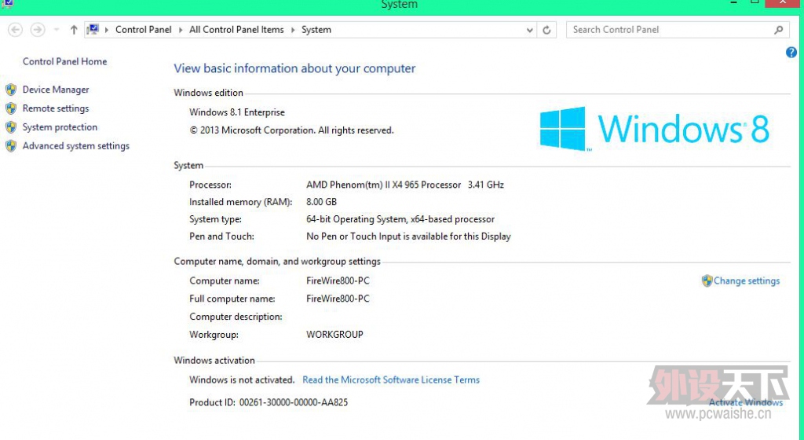The width and height of the screenshot is (804, 440).
Task: Click the Back navigation arrow button
Action: (15, 30)
